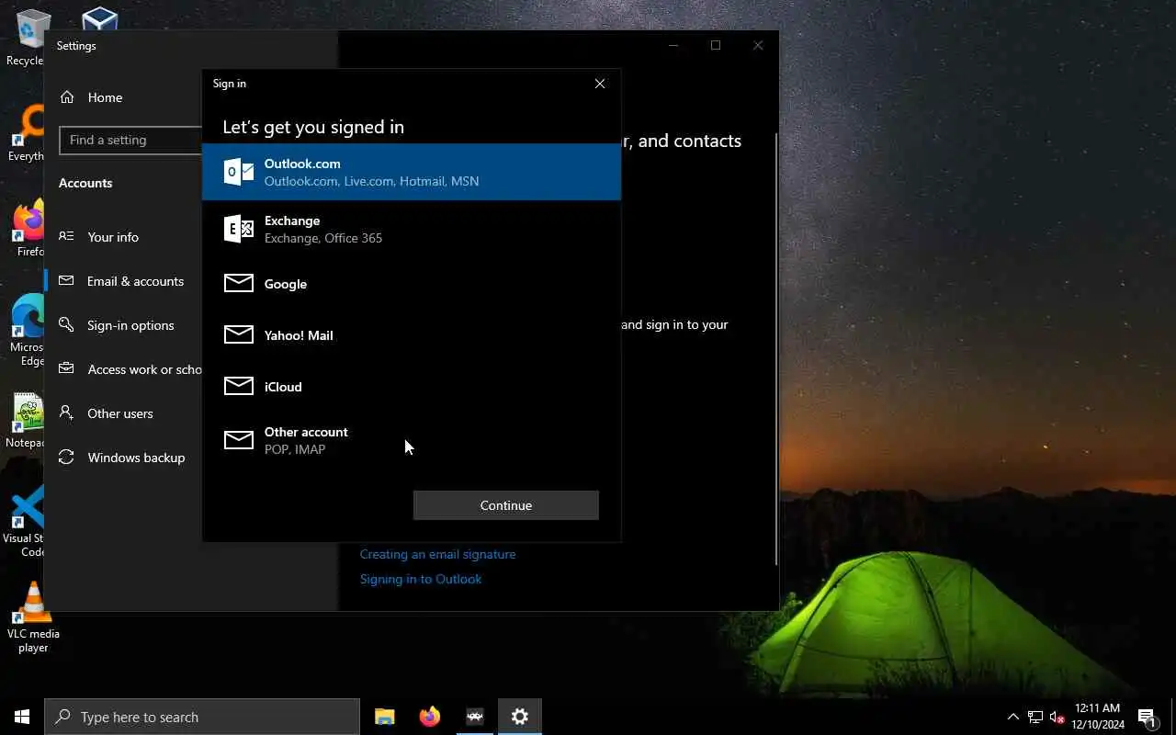
Task: Open Email & accounts settings page
Action: (123, 281)
